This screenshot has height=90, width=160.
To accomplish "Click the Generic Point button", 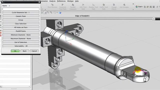I will (x=21, y=16).
